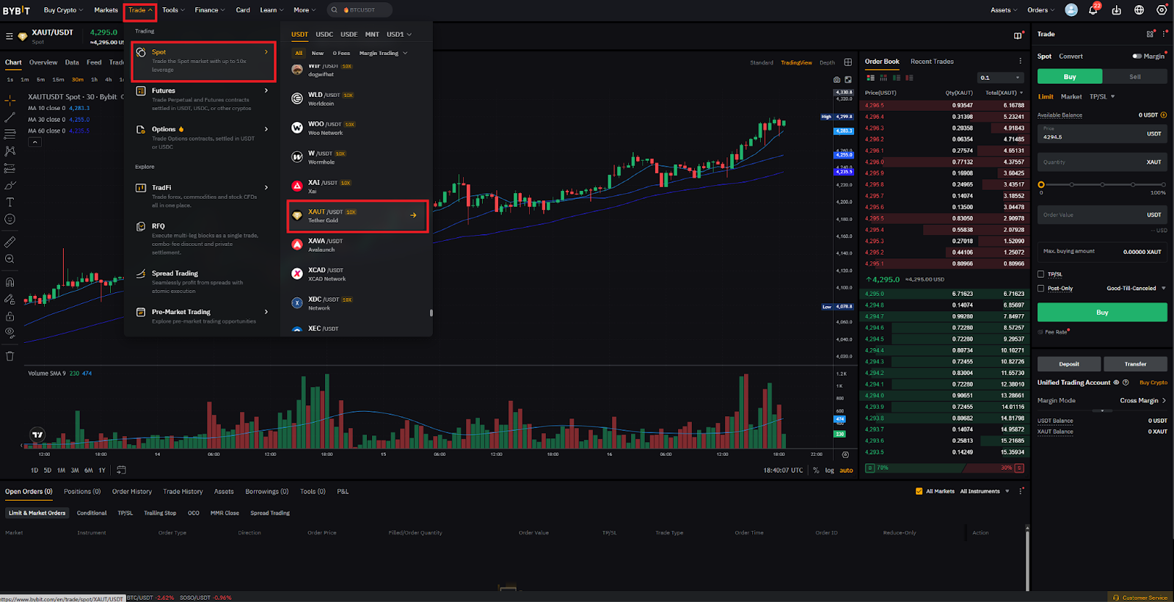Click the Quantity XAUT input field
Image resolution: width=1174 pixels, height=602 pixels.
click(x=1102, y=162)
